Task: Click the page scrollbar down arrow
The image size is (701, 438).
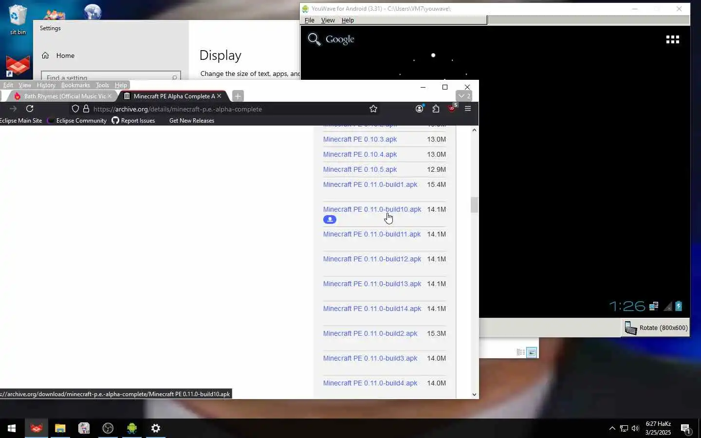Action: pyautogui.click(x=474, y=395)
